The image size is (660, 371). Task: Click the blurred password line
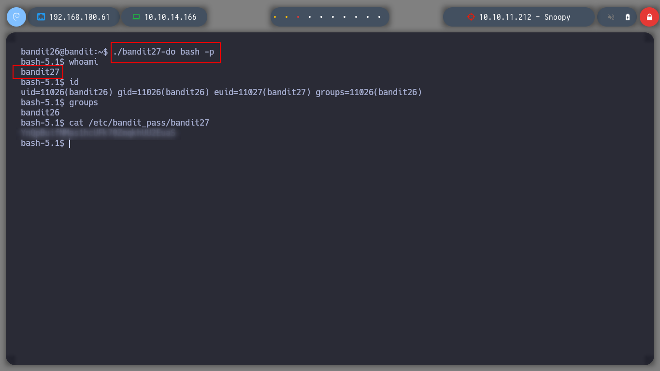click(98, 133)
